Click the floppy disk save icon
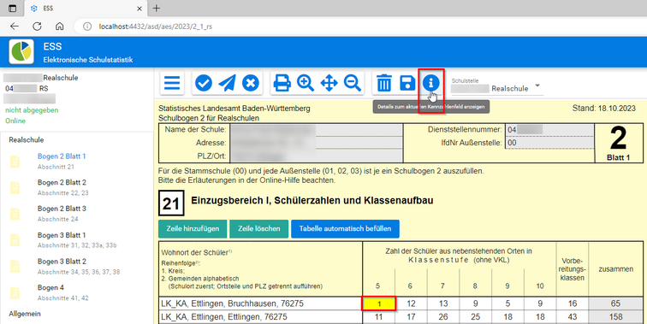 (x=407, y=83)
